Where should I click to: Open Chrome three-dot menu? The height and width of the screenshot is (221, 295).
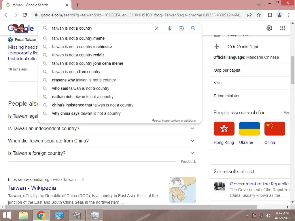[289, 15]
